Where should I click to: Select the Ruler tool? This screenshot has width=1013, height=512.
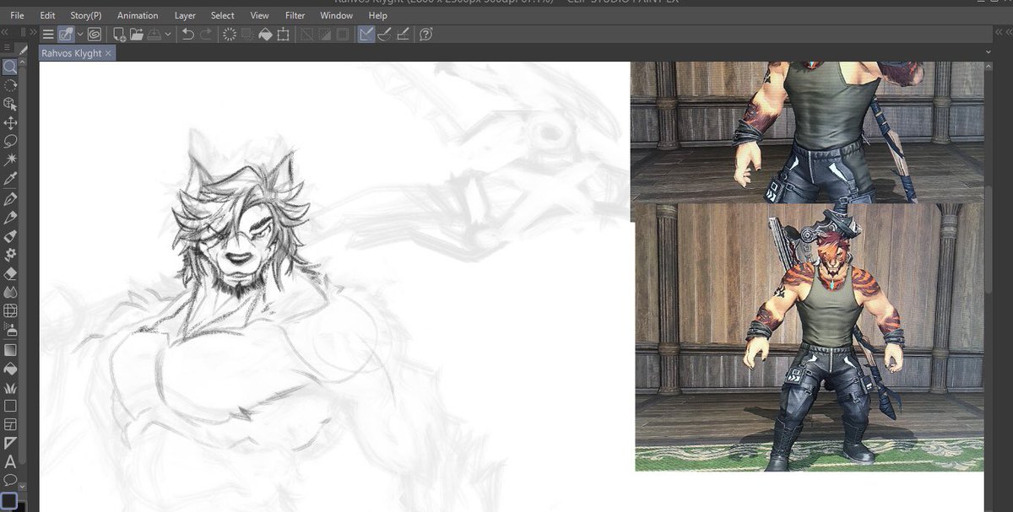coord(10,443)
